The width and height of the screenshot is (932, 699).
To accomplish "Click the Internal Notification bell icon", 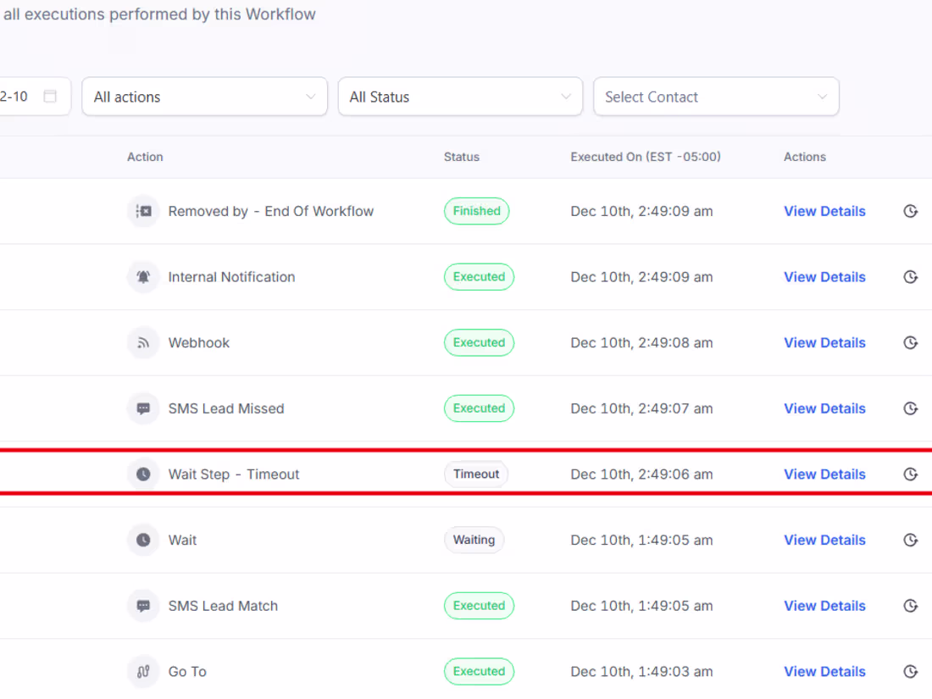I will (x=143, y=277).
